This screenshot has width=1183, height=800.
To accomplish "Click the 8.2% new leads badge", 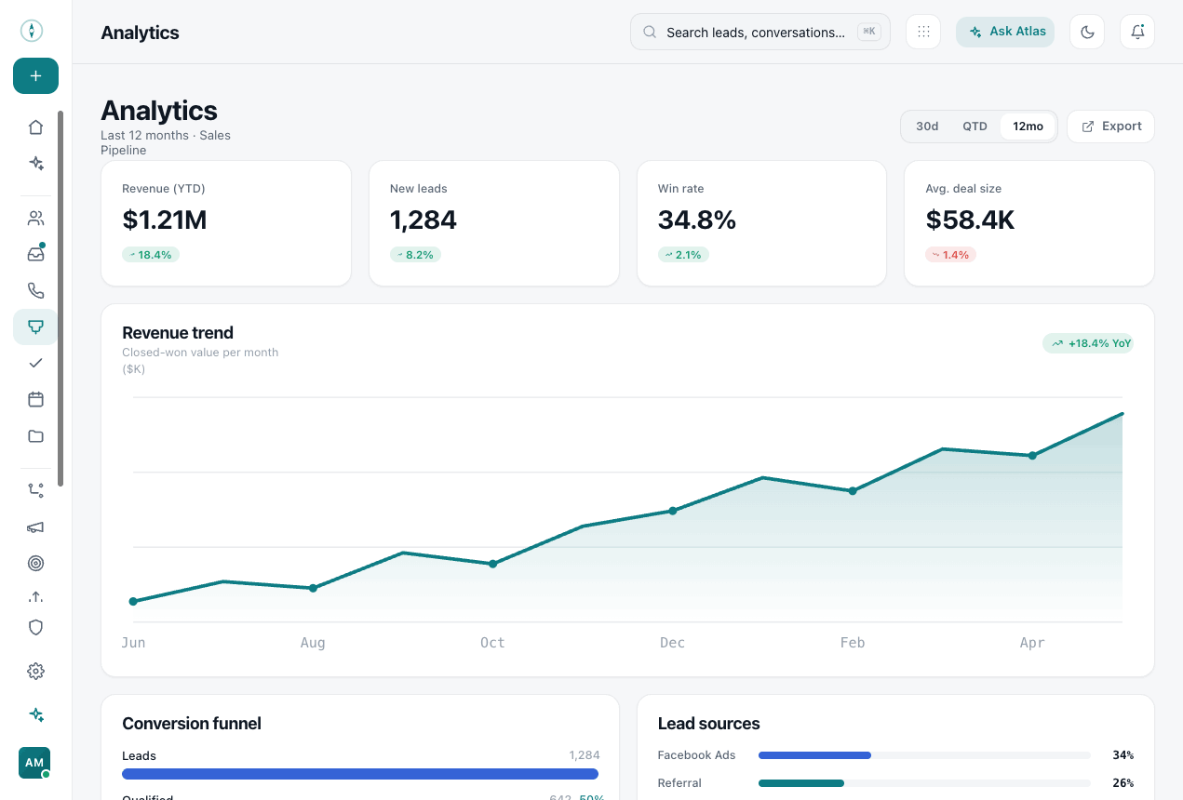I will 415,255.
